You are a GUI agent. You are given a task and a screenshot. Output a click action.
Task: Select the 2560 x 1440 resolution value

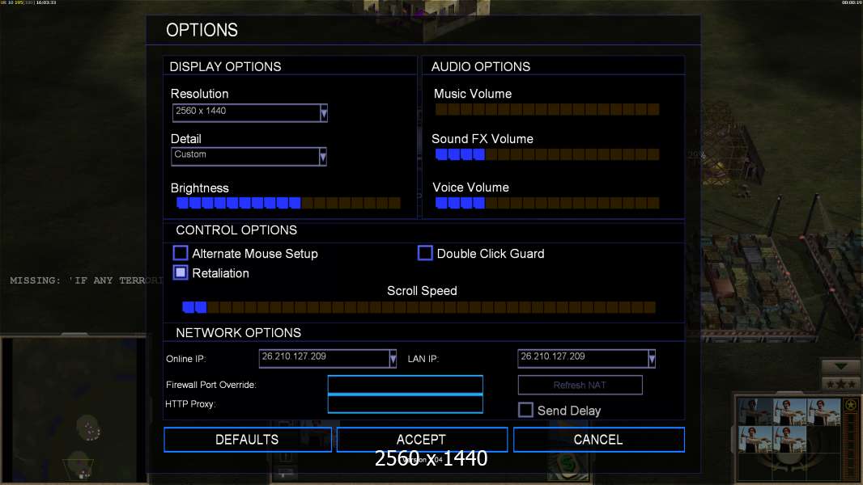201,111
